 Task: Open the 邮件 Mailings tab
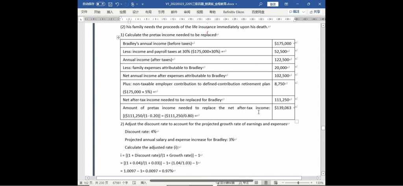174,12
